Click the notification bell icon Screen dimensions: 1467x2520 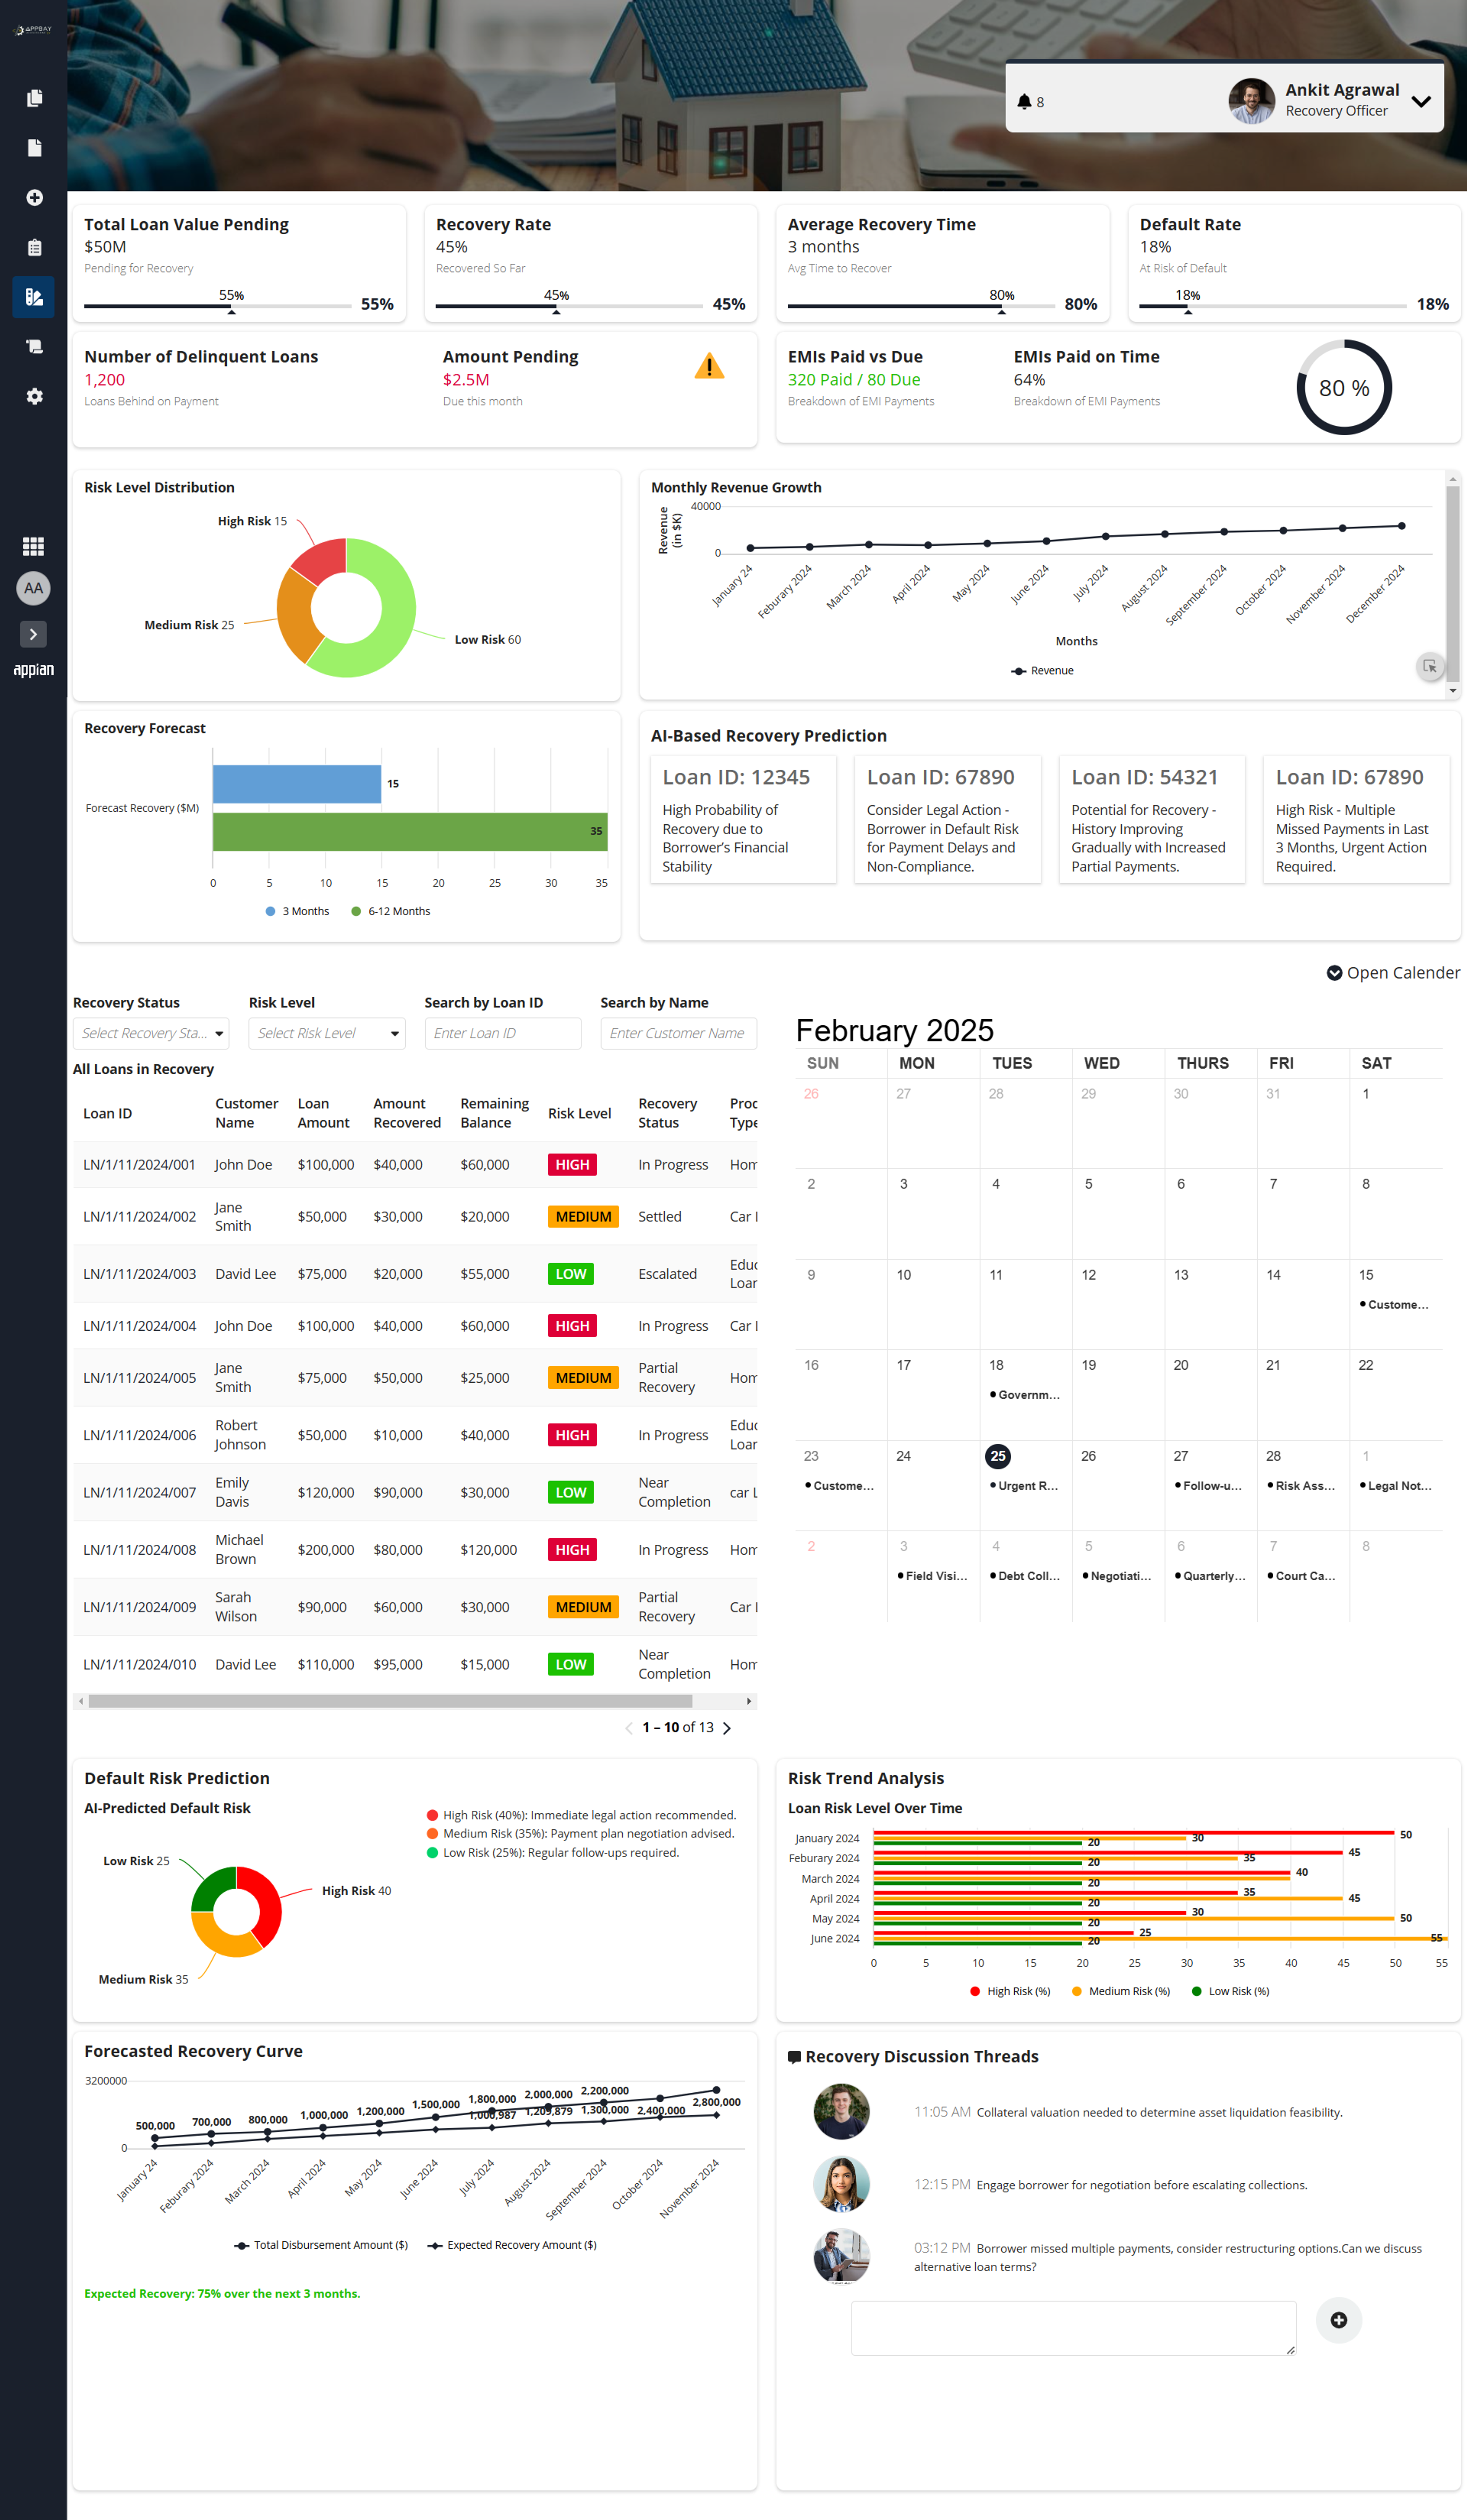[x=1024, y=102]
